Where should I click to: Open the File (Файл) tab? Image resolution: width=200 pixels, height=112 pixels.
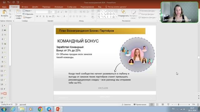[x=4, y=7]
